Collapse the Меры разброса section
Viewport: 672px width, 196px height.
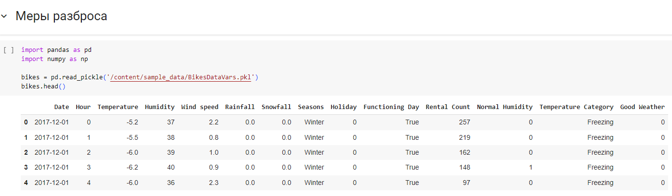tap(4, 16)
